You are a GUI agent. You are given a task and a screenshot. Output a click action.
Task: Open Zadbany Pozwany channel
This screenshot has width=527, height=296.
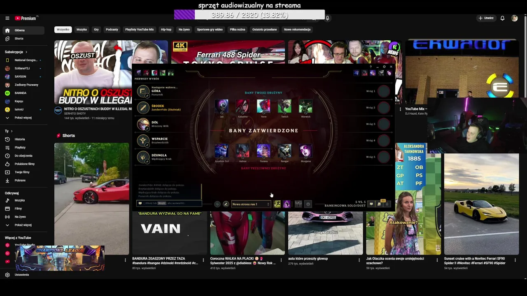(x=24, y=85)
